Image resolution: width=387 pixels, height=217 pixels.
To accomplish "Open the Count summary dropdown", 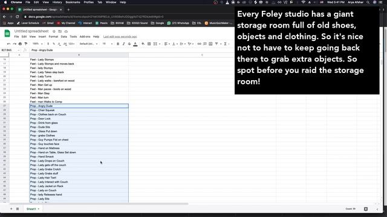I will [x=351, y=209].
